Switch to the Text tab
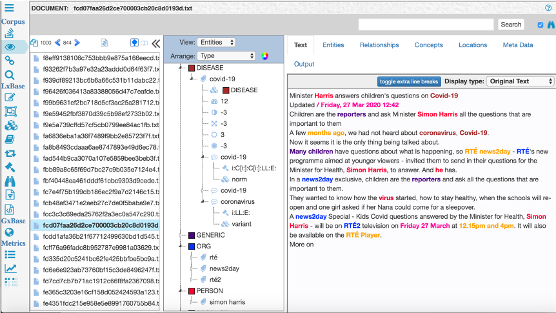Viewport: 556px width, 313px height. click(301, 45)
